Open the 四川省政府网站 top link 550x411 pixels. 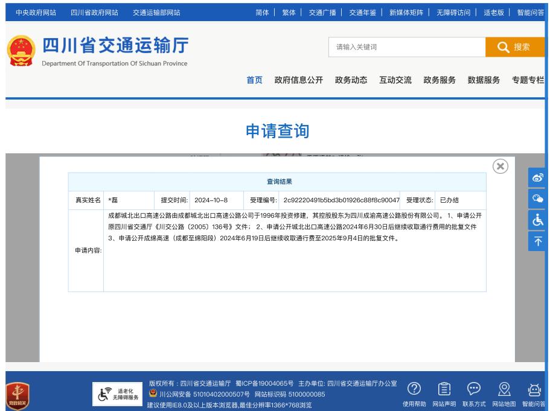(x=94, y=12)
